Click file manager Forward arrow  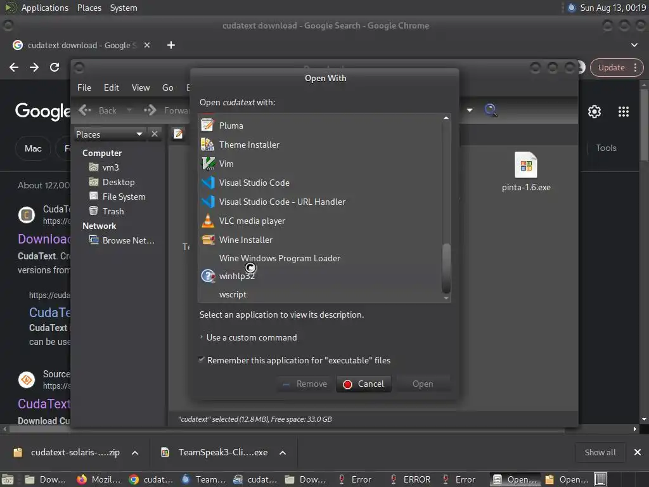pyautogui.click(x=150, y=110)
